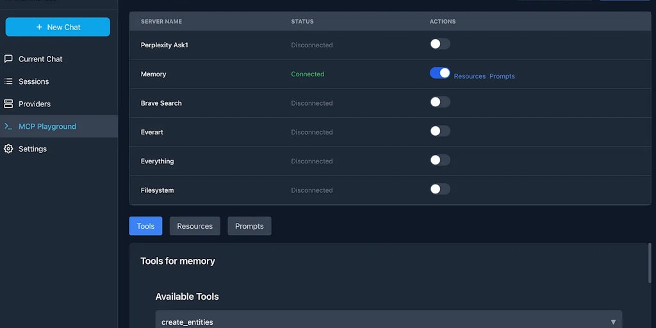Click the Sessions list icon
The height and width of the screenshot is (328, 656).
(8, 81)
